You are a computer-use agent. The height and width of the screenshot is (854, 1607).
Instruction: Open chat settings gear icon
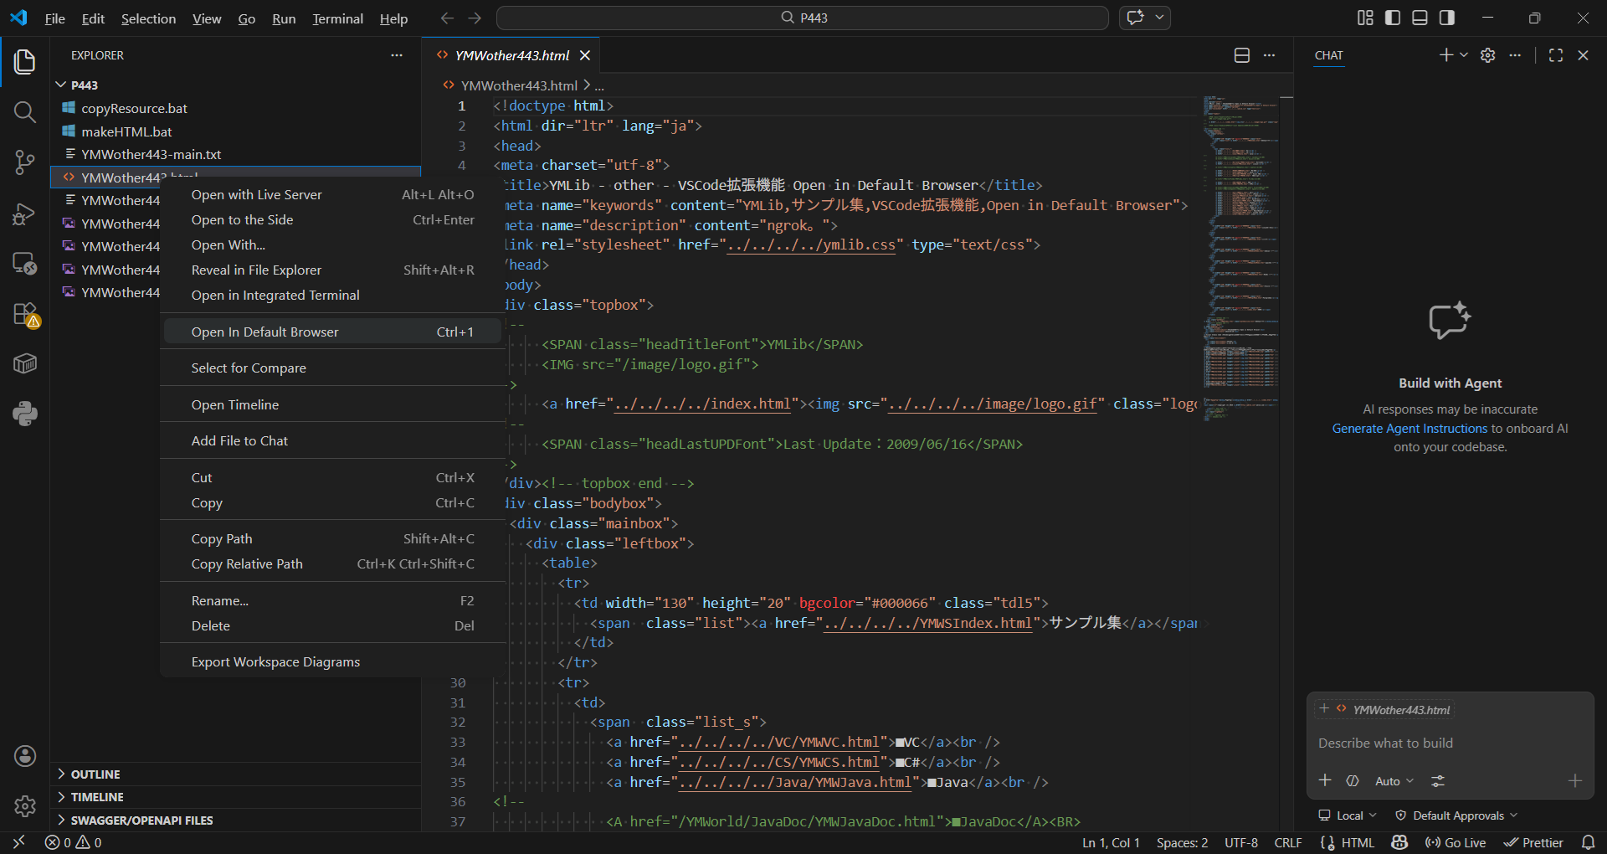[1487, 55]
